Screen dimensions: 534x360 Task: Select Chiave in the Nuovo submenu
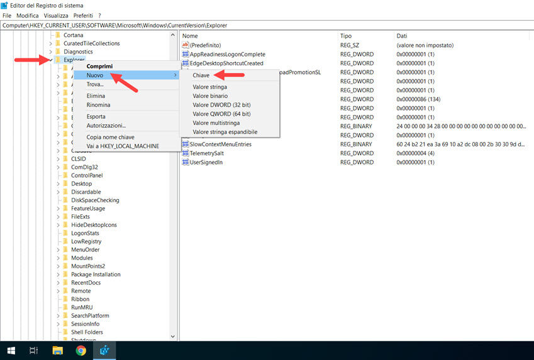(x=230, y=75)
